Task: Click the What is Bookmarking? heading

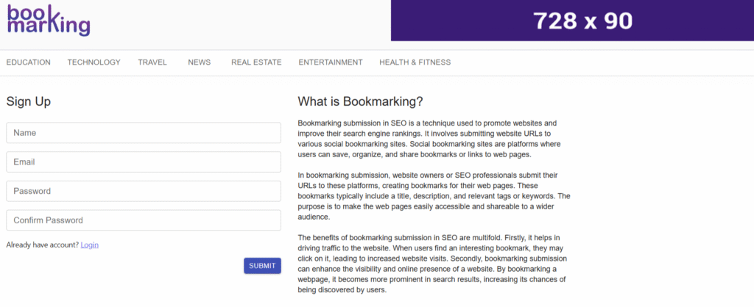Action: [x=360, y=101]
